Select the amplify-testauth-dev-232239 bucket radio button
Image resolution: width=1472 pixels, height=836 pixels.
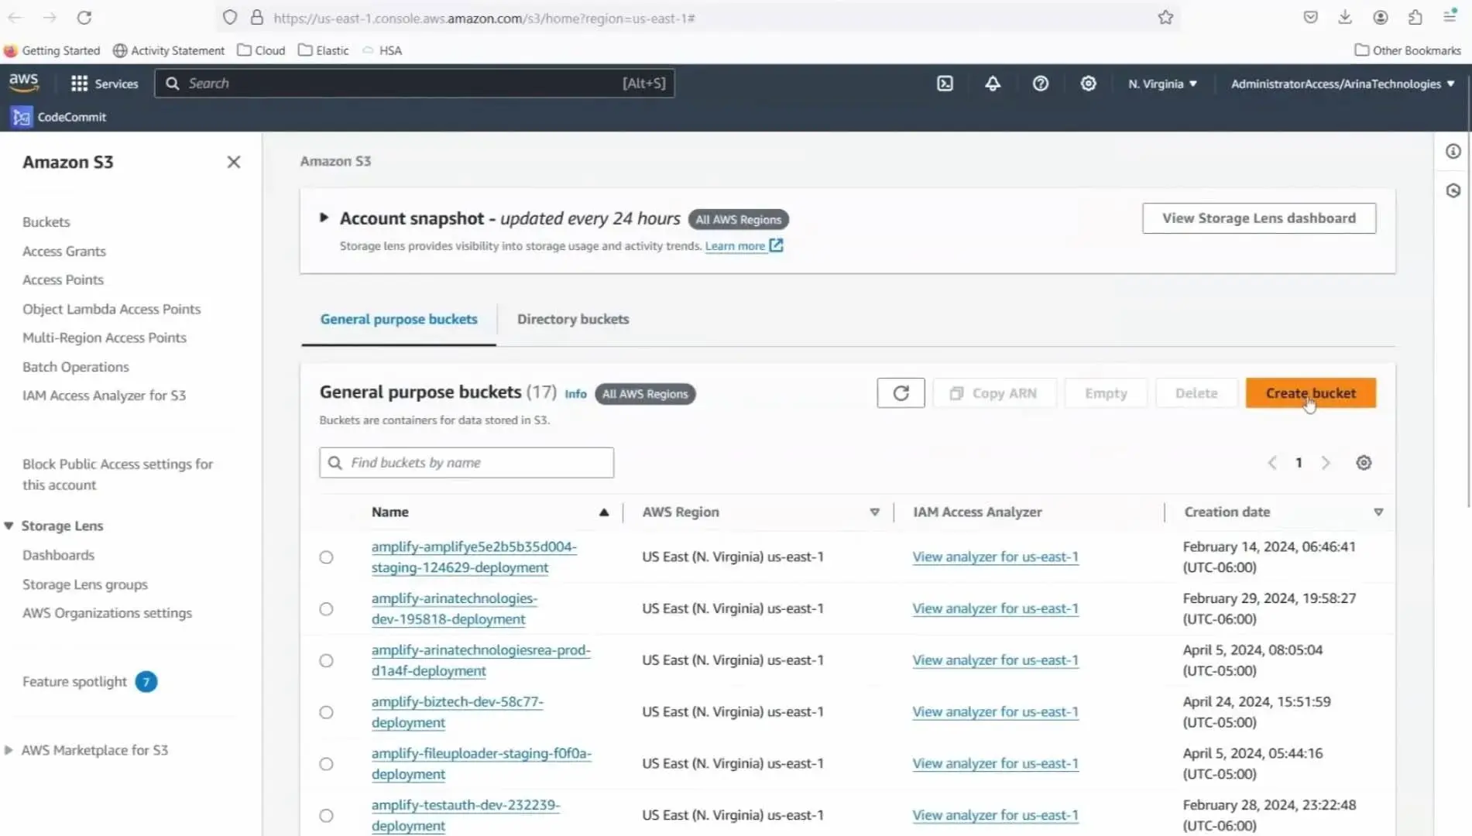[327, 816]
